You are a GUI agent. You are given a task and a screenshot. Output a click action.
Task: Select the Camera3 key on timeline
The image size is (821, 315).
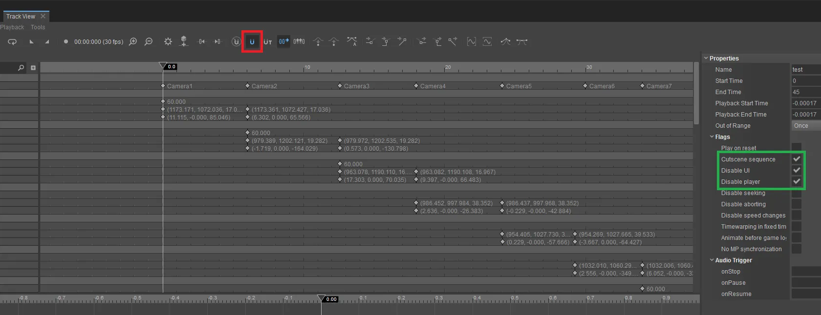click(340, 86)
